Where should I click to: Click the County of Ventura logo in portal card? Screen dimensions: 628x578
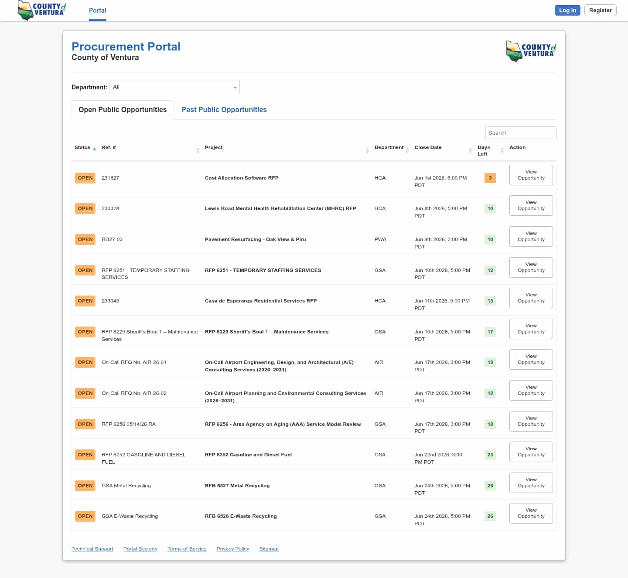point(531,51)
